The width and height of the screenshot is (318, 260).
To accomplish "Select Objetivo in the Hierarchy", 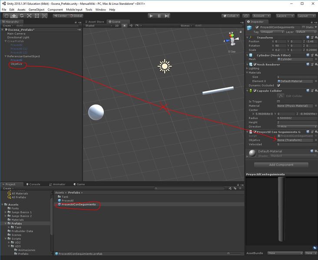I will [x=16, y=64].
